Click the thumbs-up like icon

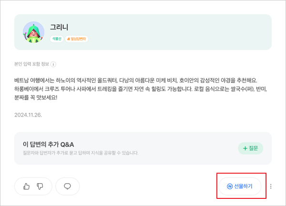[26, 186]
